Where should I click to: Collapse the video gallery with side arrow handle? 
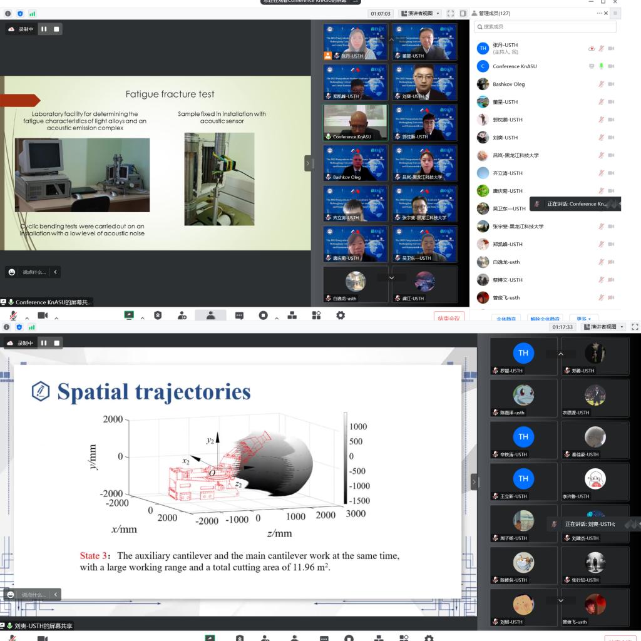pos(308,163)
